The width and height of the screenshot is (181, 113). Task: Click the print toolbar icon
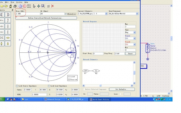click(x=15, y=6)
